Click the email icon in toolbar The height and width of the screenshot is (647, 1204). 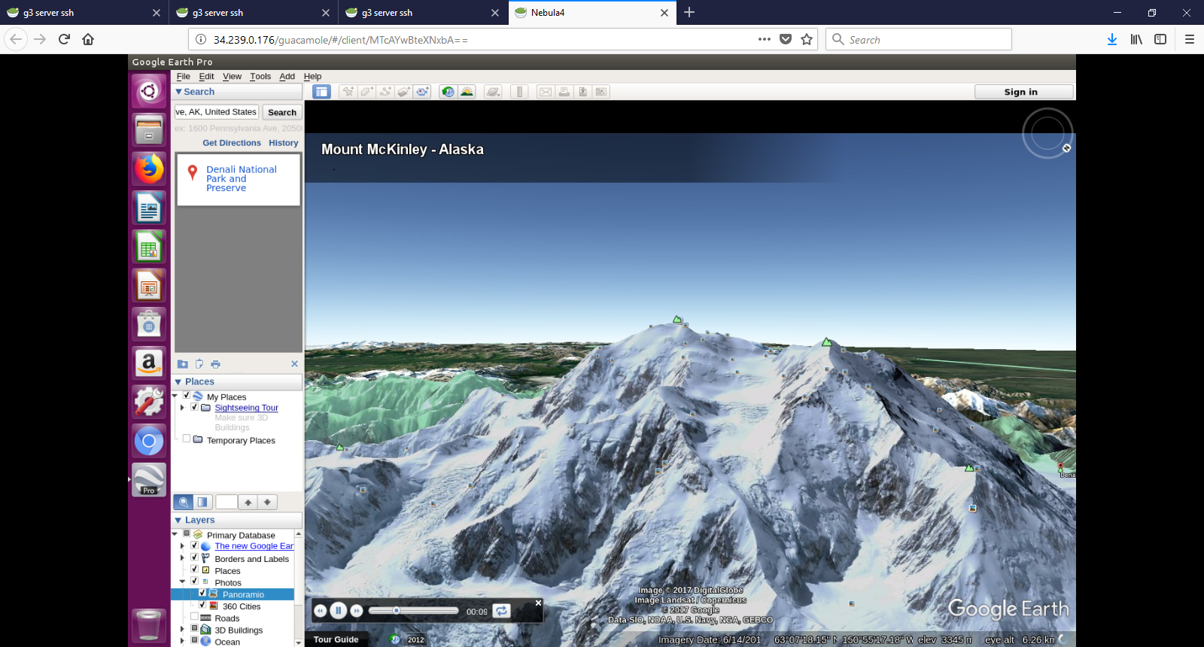(546, 92)
